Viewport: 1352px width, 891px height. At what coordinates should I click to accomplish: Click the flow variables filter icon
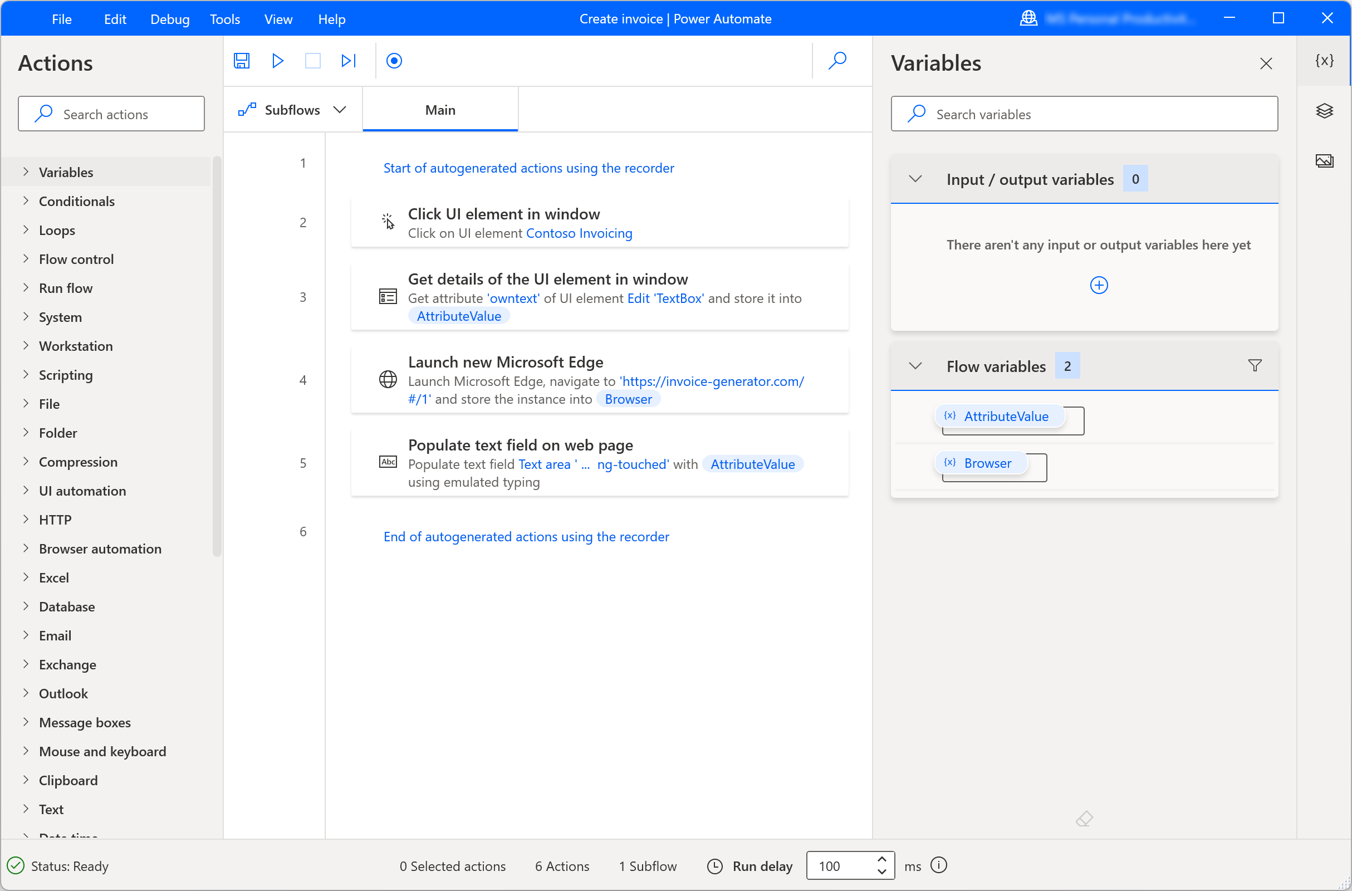pos(1255,365)
